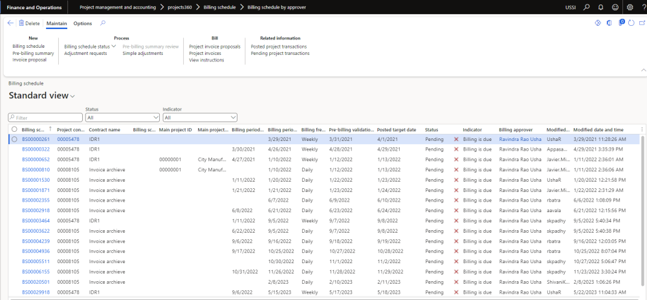Open the notifications bell
Screen dimensions: 647x300
[600, 7]
